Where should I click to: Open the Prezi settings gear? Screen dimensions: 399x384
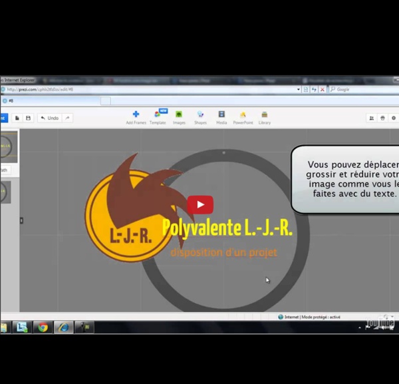[394, 118]
